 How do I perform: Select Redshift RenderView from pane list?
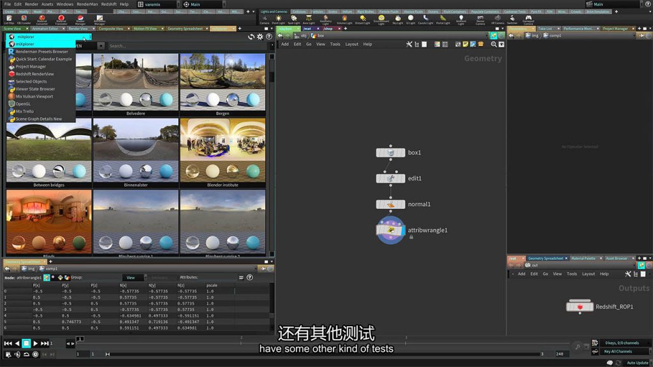point(34,74)
